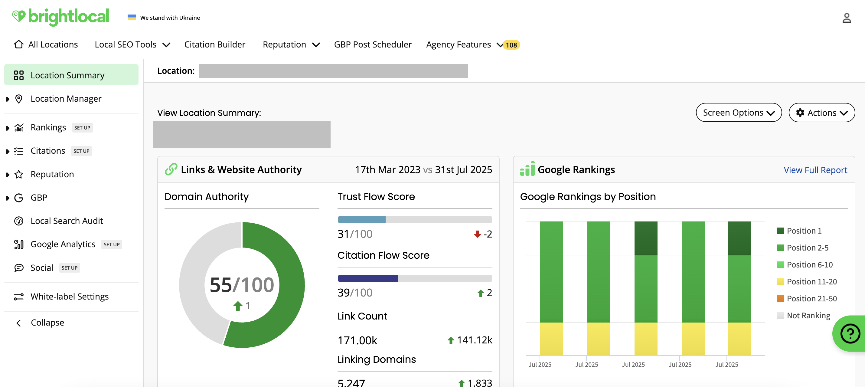The image size is (865, 387).
Task: Click the Collapse sidebar arrow icon
Action: pos(19,323)
